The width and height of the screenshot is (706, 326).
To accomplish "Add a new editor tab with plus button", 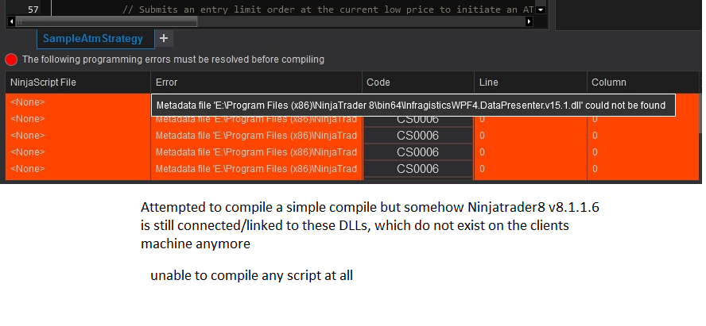I will pyautogui.click(x=164, y=38).
